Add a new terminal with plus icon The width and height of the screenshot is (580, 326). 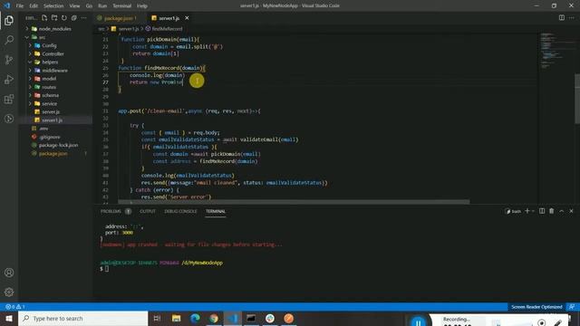(527, 211)
